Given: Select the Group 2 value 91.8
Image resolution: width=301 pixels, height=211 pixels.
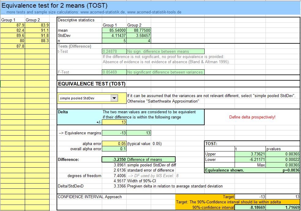Looking at the screenshot, I should coord(37,36).
